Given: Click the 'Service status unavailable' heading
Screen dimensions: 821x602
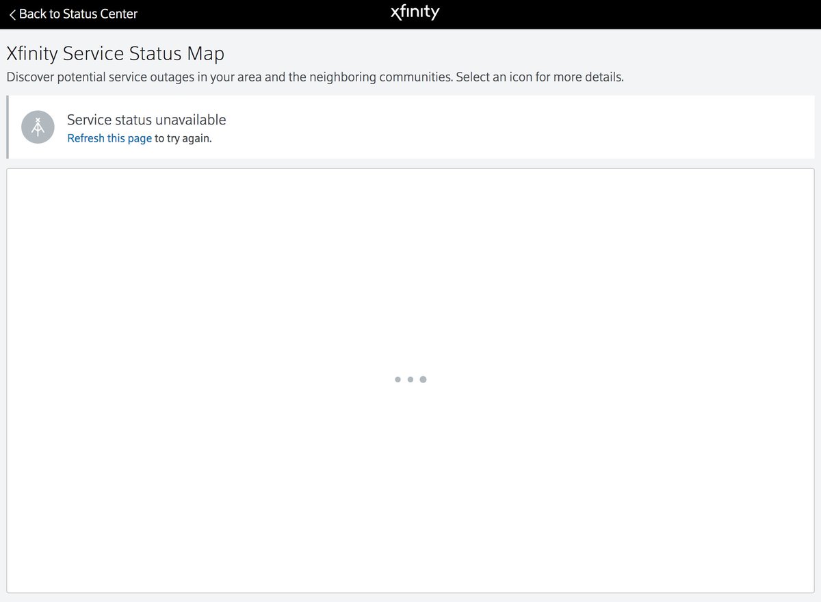Looking at the screenshot, I should click(146, 120).
